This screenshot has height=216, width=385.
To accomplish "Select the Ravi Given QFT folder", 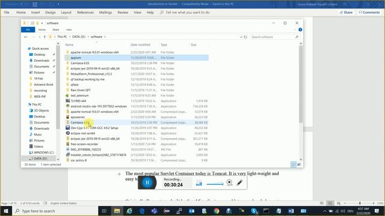I will (81, 90).
